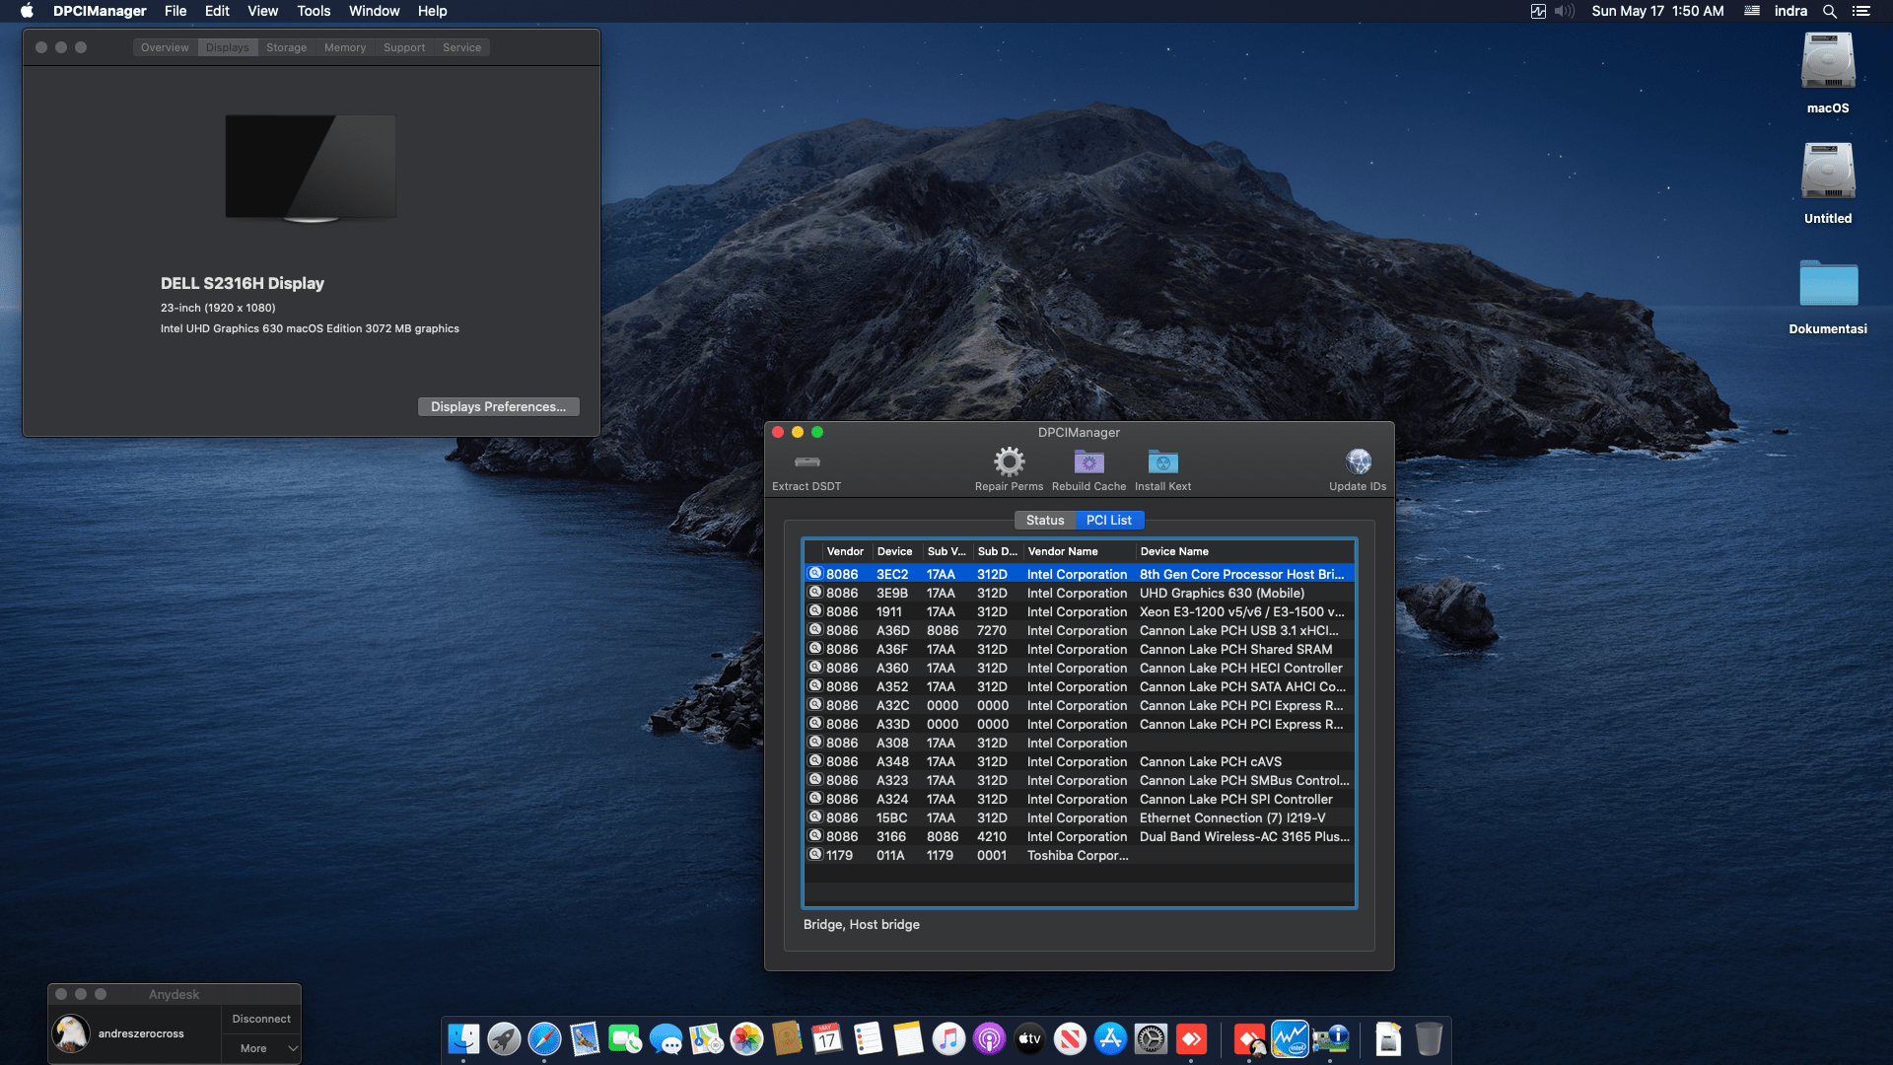Click the andreszerocross avatar in Anydesk
The height and width of the screenshot is (1065, 1893).
71,1032
